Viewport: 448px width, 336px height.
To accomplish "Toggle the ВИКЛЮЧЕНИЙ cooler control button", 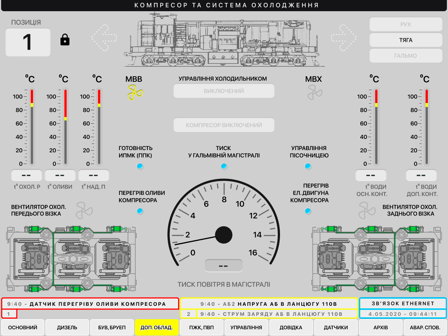I will 224,91.
